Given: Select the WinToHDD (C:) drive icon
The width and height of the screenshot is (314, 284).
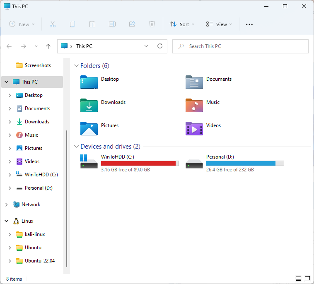Looking at the screenshot, I should [89, 161].
